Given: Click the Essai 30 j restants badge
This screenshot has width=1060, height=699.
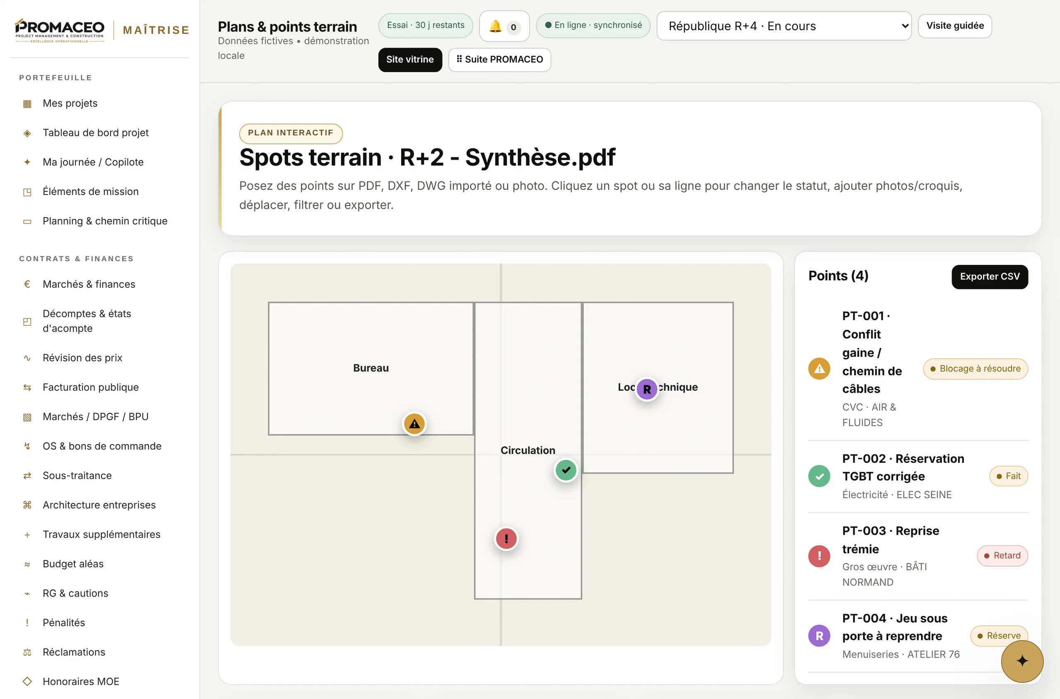Looking at the screenshot, I should (425, 25).
